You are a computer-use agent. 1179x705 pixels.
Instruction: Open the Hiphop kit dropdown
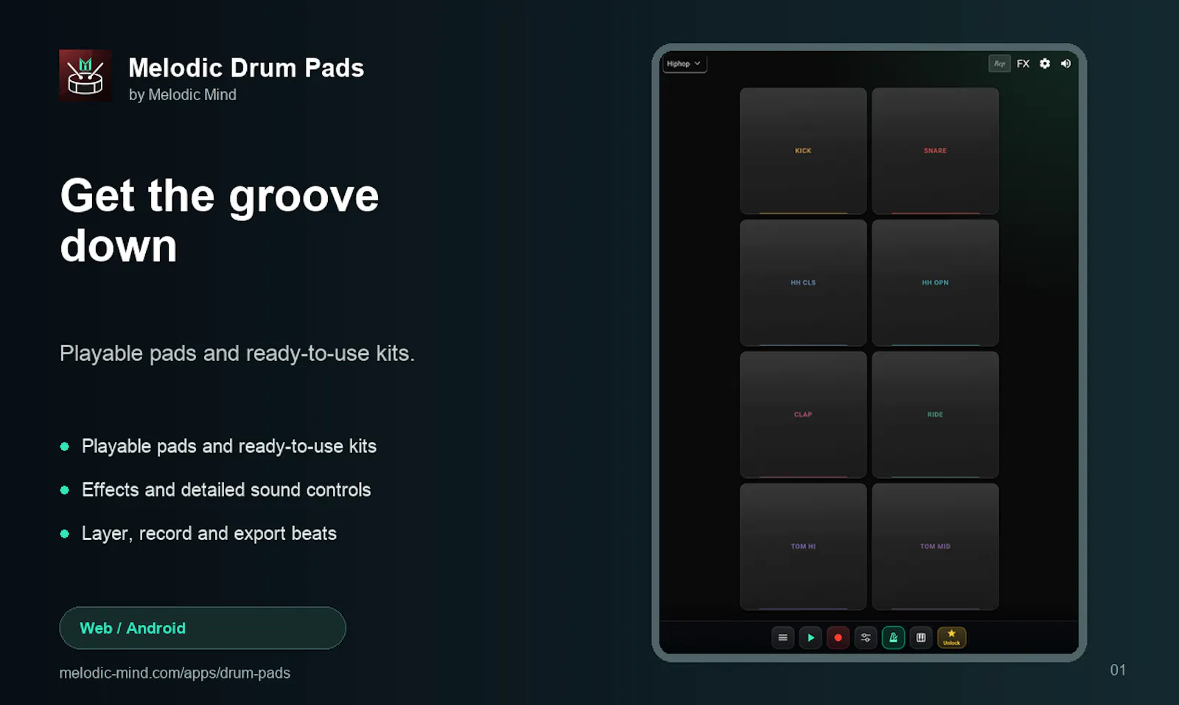(x=684, y=64)
